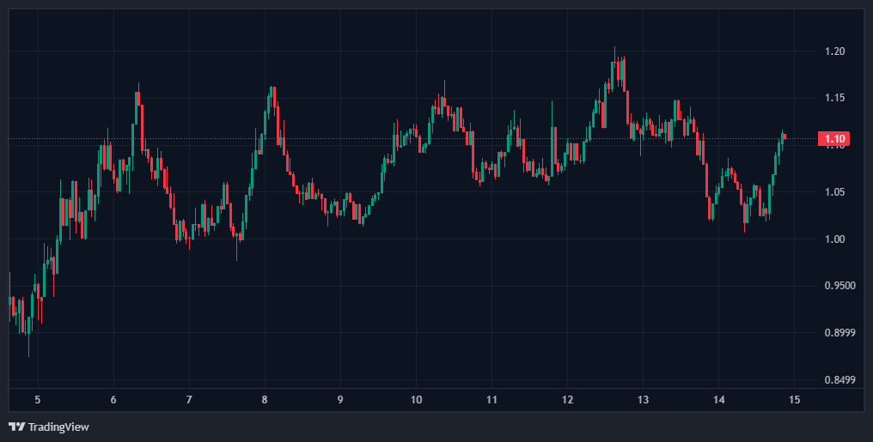Click the TradingView logo icon

click(16, 427)
